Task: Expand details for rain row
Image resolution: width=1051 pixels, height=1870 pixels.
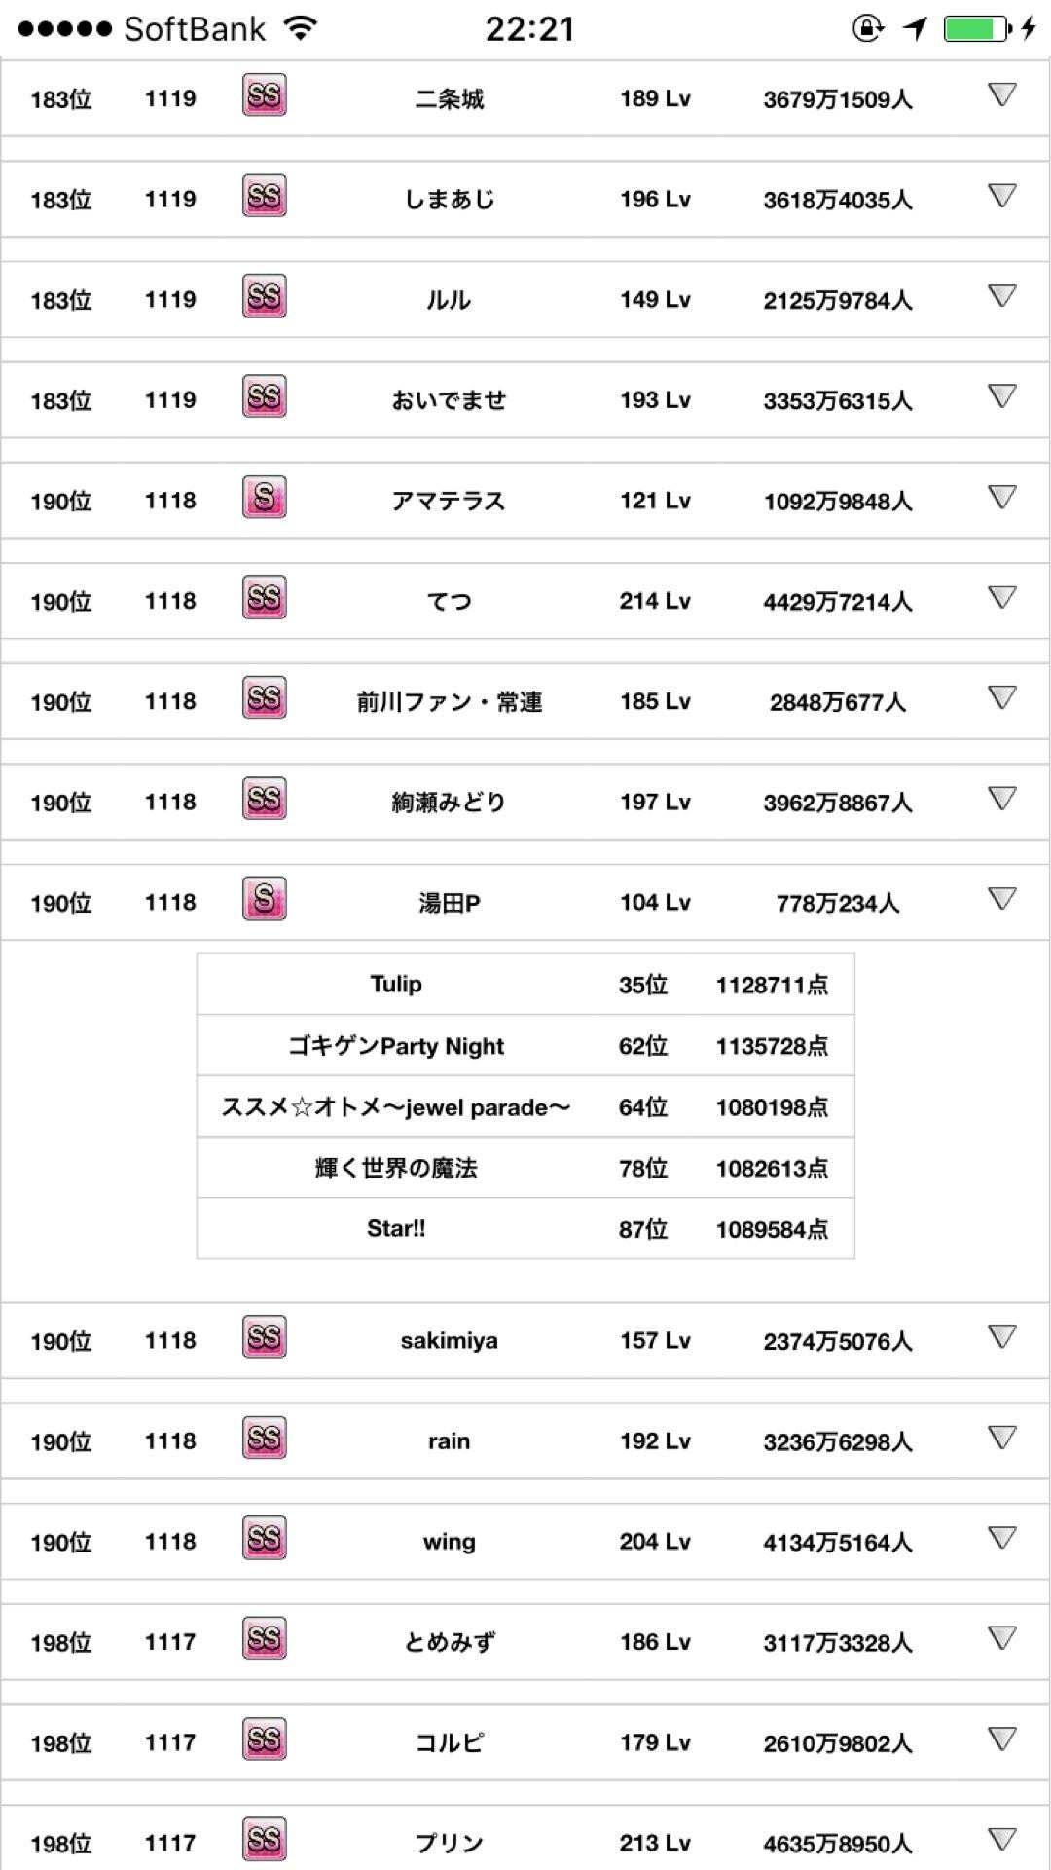Action: point(1001,1438)
